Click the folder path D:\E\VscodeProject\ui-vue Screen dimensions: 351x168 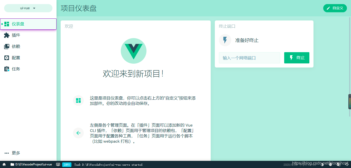[x=31, y=164]
